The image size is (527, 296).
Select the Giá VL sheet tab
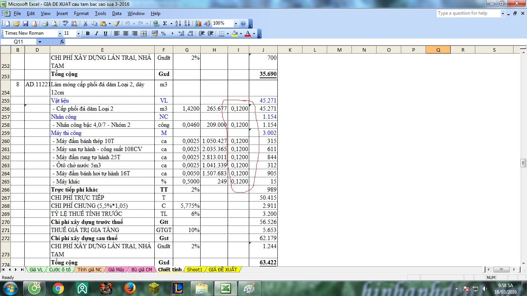coord(36,270)
